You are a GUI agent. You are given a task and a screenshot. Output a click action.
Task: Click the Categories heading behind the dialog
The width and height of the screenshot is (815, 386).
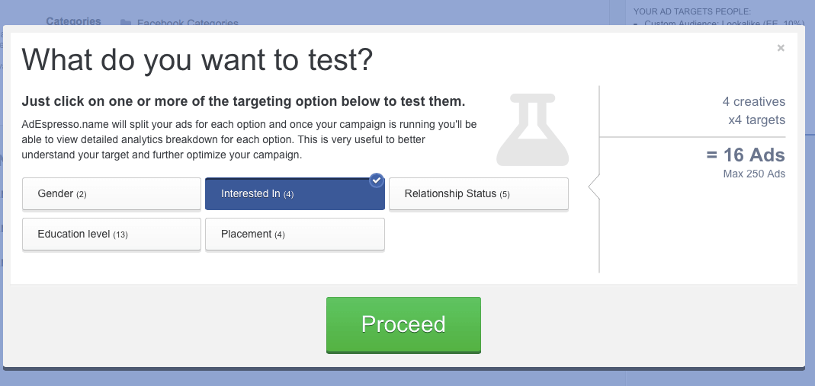(x=73, y=21)
